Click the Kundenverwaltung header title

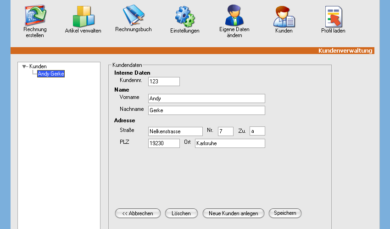click(x=345, y=51)
